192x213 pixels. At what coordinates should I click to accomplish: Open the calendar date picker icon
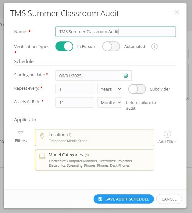coord(126,76)
